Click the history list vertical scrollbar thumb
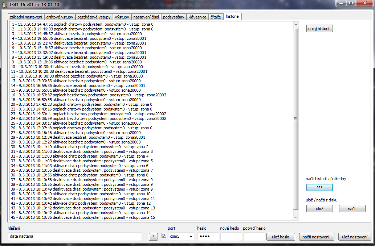375x246 pixels. point(296,119)
